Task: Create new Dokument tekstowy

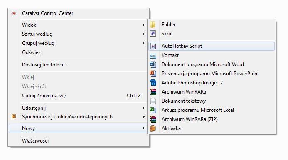Action: point(212,101)
